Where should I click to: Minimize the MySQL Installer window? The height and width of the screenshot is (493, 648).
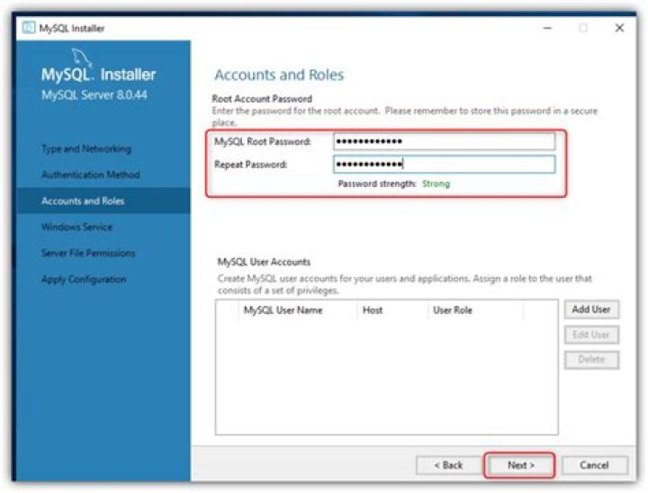click(547, 28)
